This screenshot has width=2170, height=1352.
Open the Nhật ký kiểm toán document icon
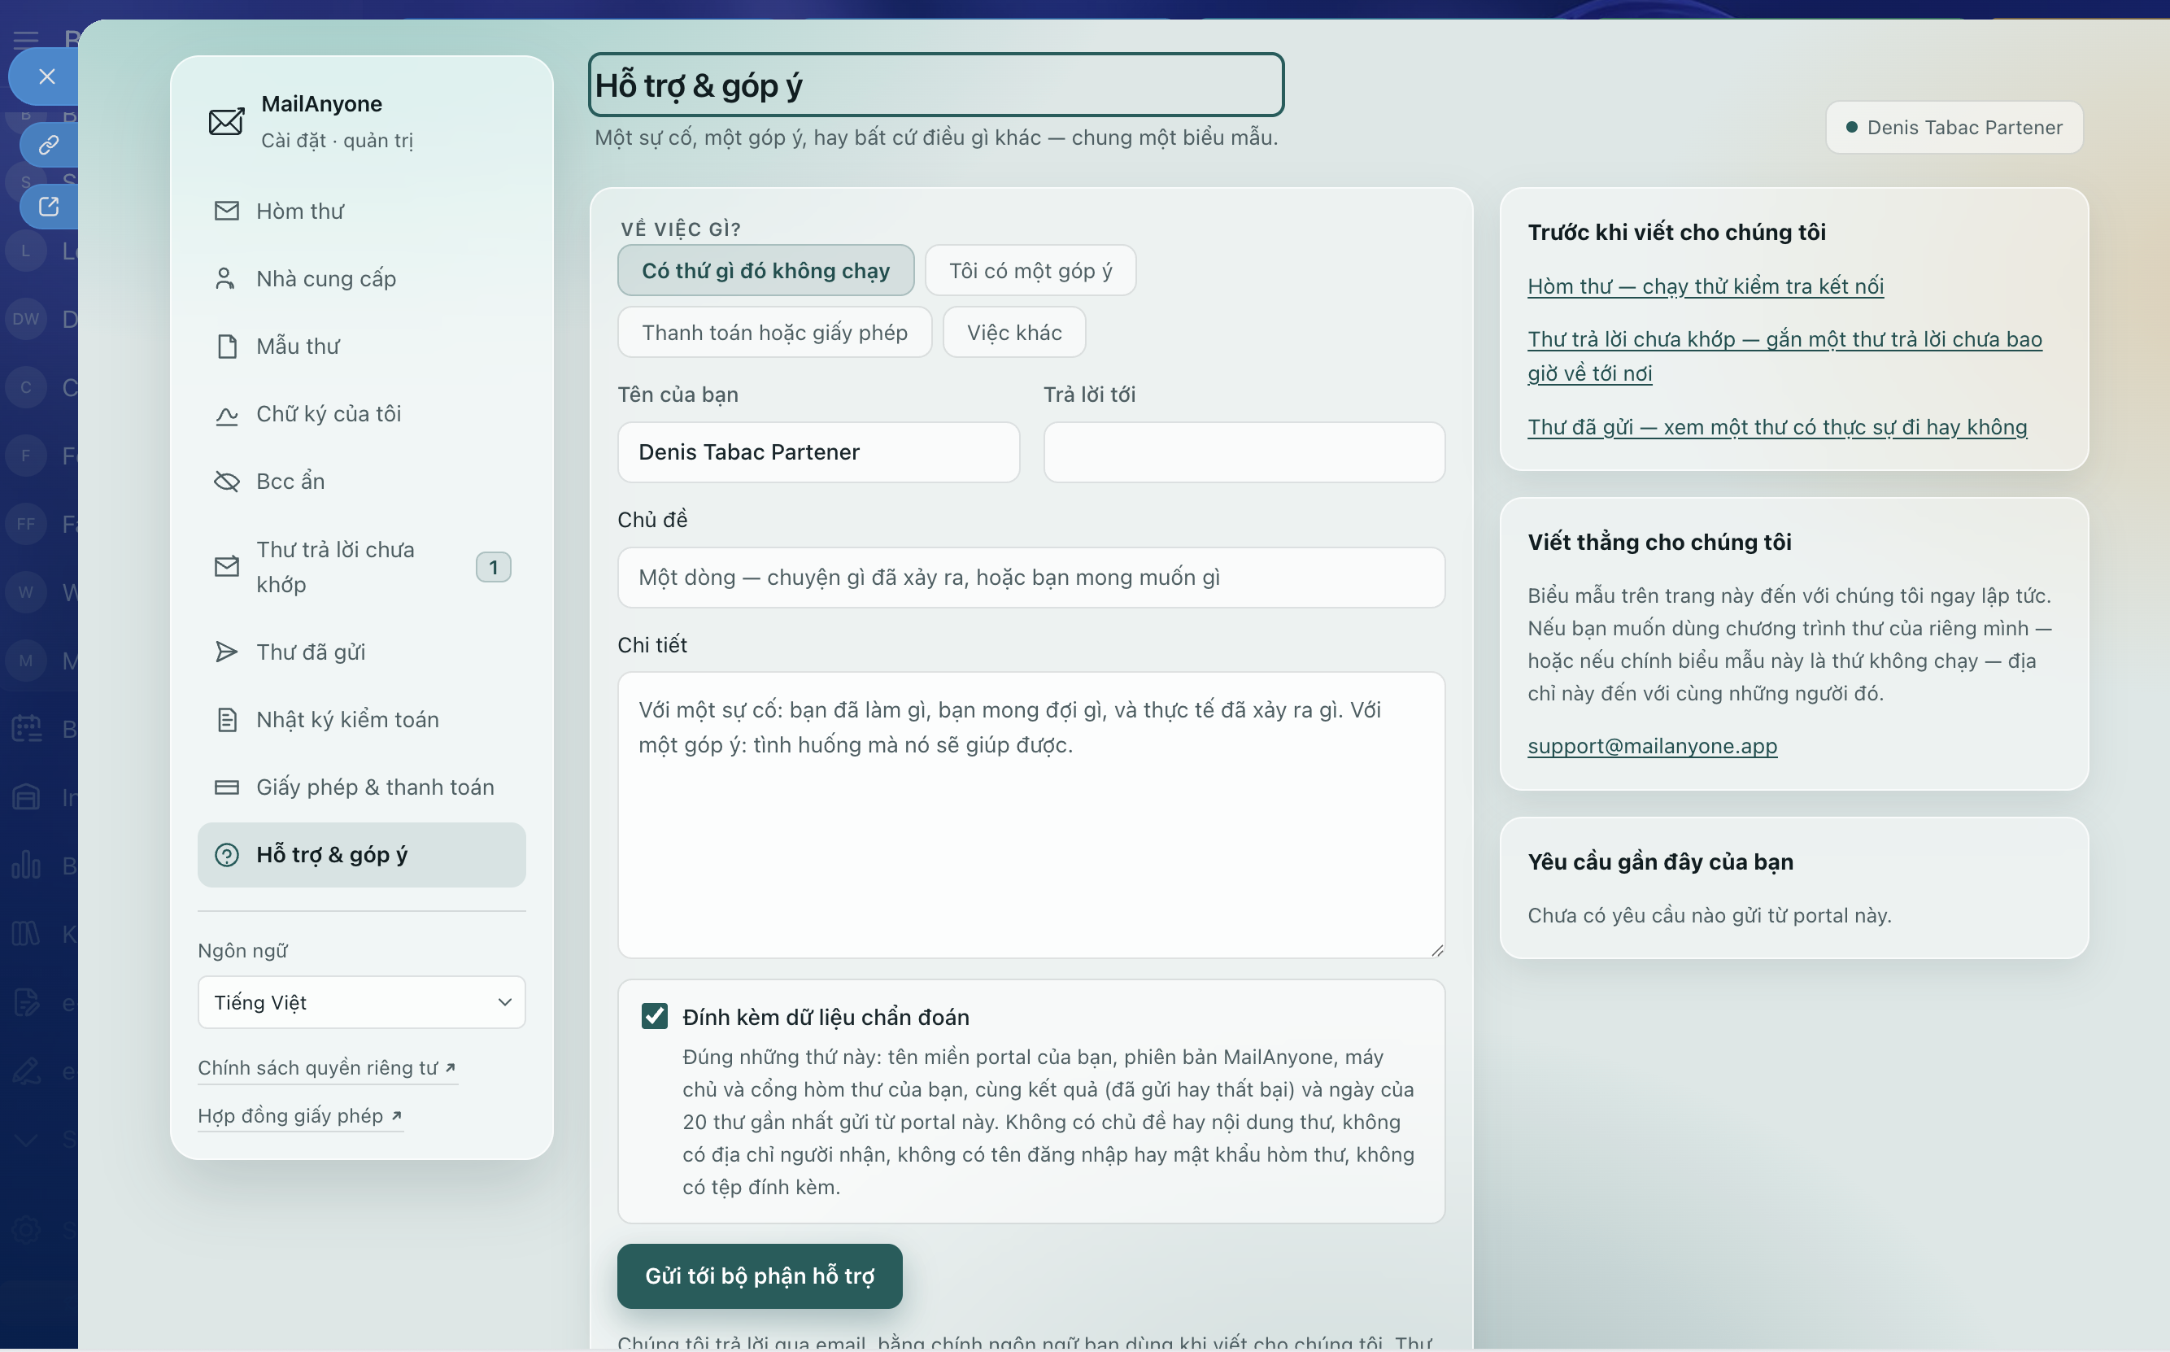pos(227,720)
